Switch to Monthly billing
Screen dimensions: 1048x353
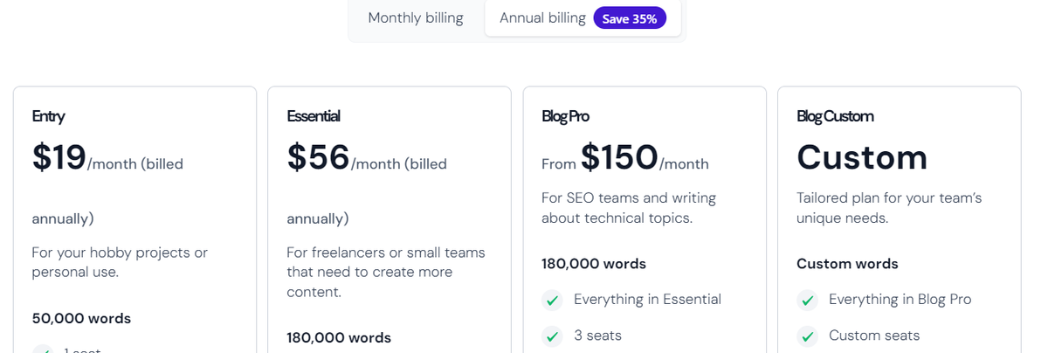click(x=416, y=17)
